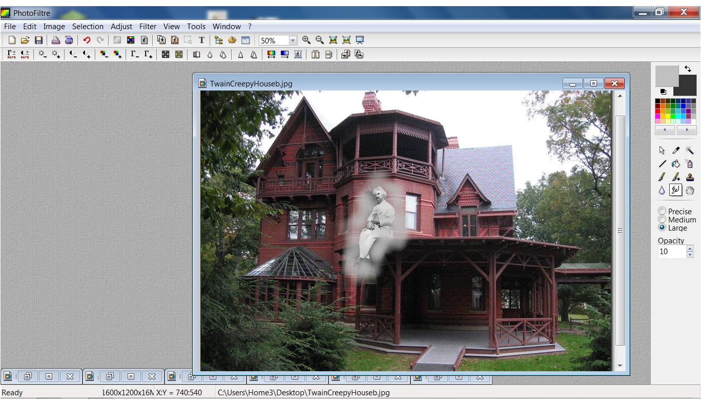Select the Eyedropper tool
Image resolution: width=701 pixels, height=405 pixels.
pos(676,150)
